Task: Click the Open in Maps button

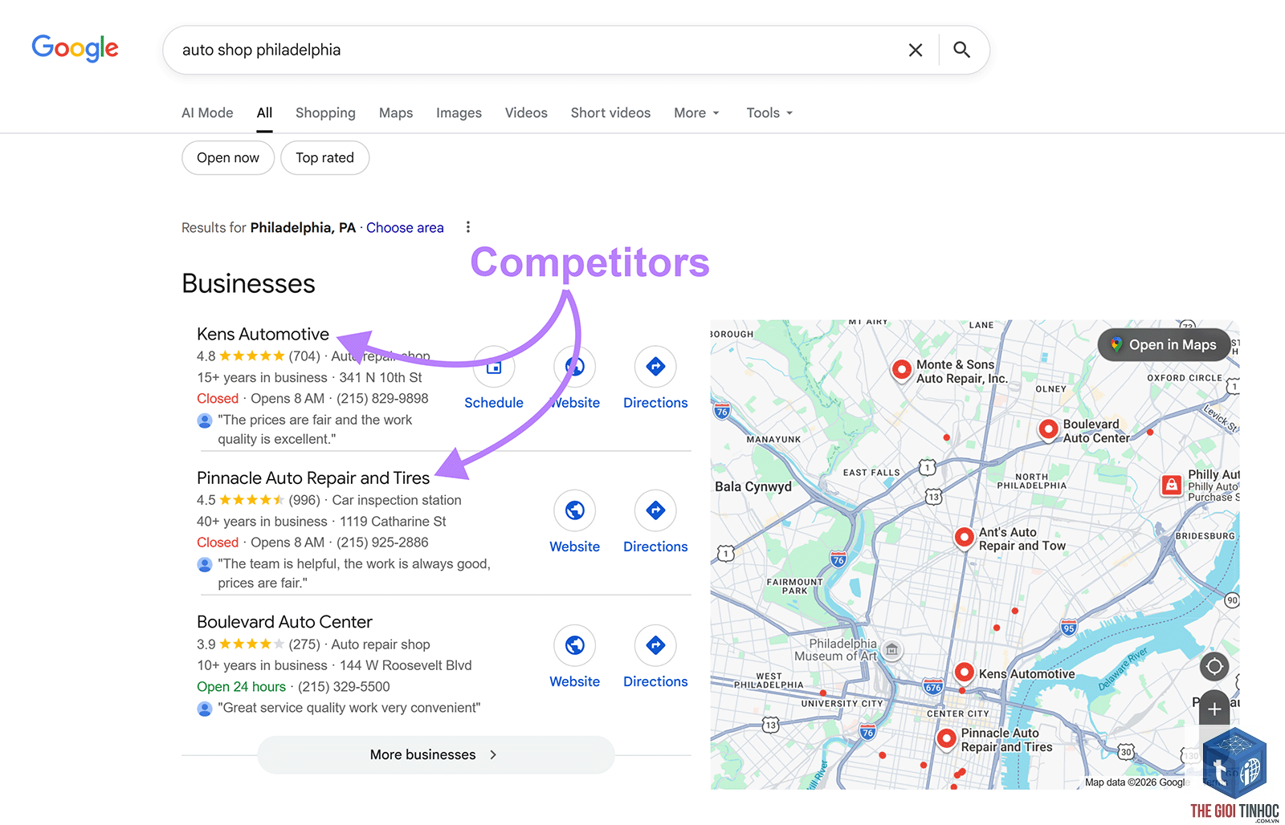Action: [x=1164, y=345]
